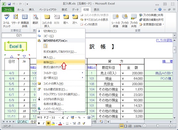
Task: Open font color dropdown arrow in mini toolbar
Action: coord(64,123)
